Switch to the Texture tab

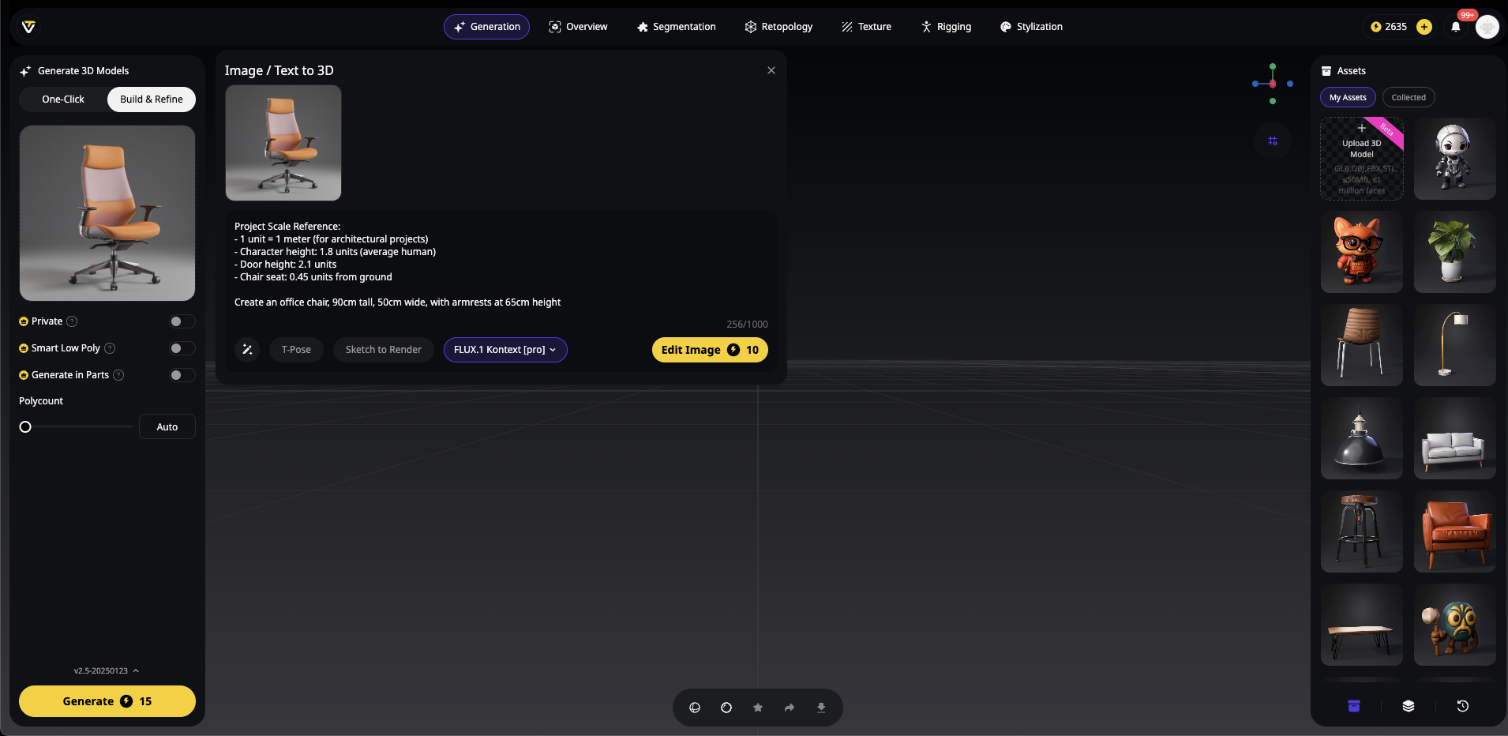(866, 27)
